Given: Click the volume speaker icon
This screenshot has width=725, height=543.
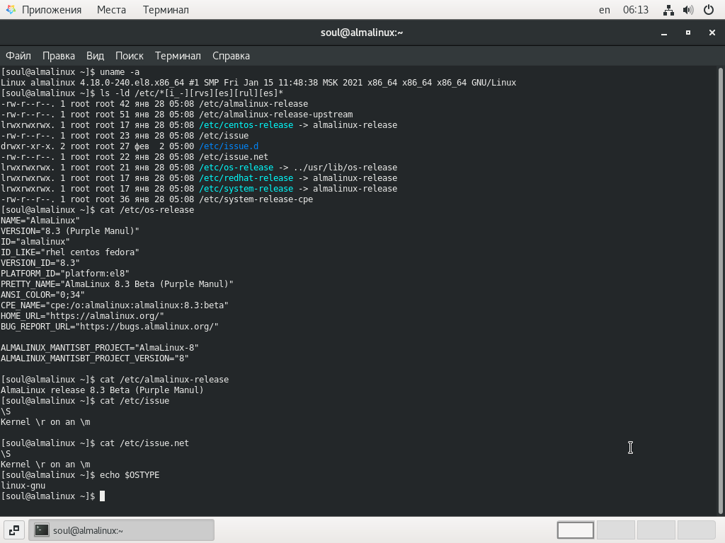Looking at the screenshot, I should (688, 10).
